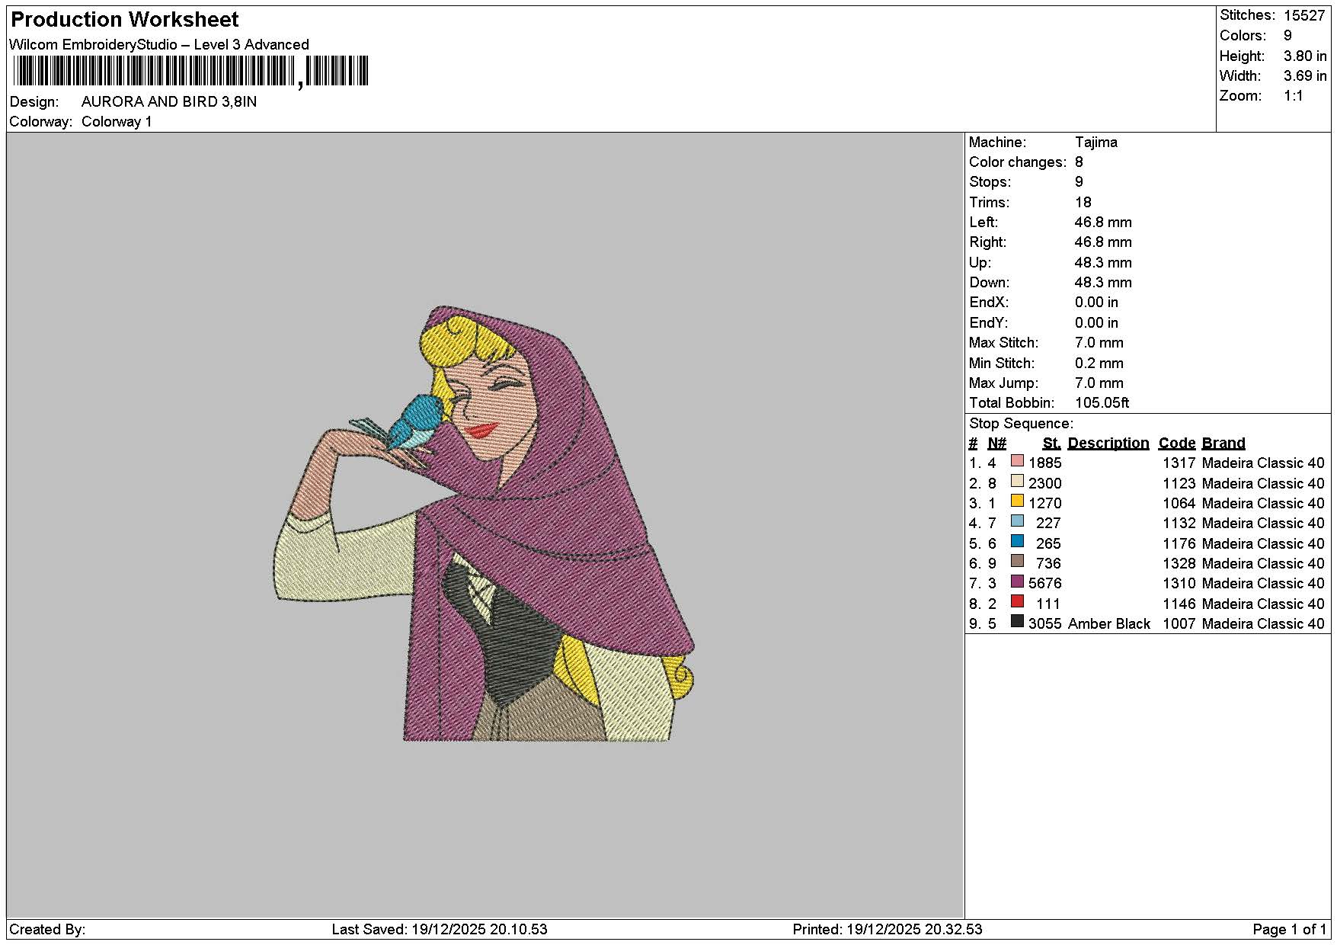Screen dimensions: 1337x945
Task: Select the "Last Saved: 19/12/2025 20.10.53" text
Action: (x=440, y=930)
